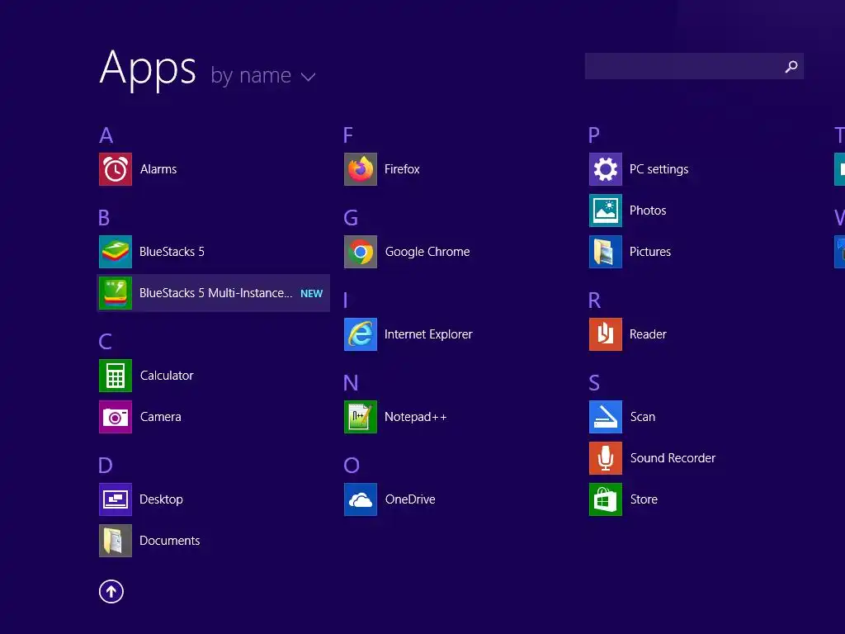Open BlueStacks 5 Multi-Instance Manager icon
Screen dimensions: 845x634
(x=116, y=293)
